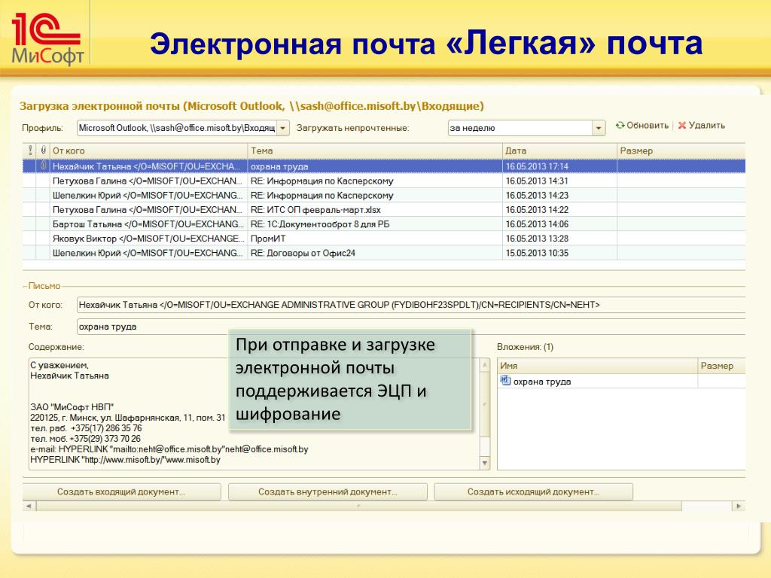Image resolution: width=771 pixels, height=578 pixels.
Task: Click Создать входящий документ button
Action: [121, 491]
